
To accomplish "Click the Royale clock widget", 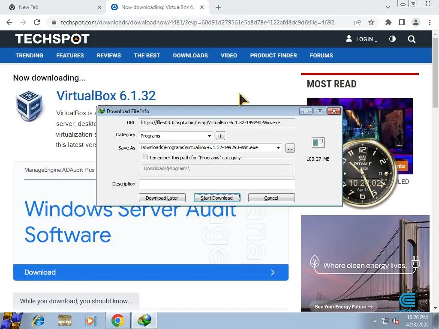I will point(367,174).
